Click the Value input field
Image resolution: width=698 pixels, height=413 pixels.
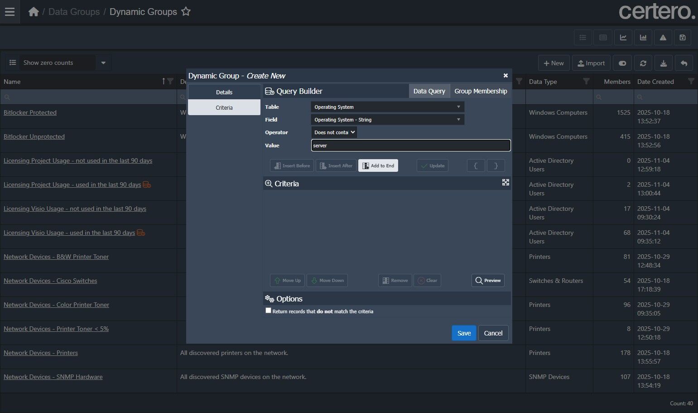[x=411, y=146]
